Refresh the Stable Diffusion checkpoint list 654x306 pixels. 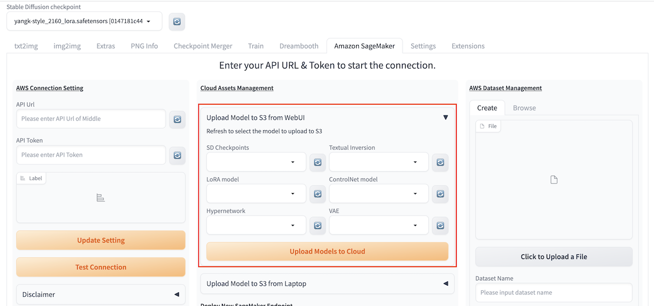pyautogui.click(x=177, y=21)
